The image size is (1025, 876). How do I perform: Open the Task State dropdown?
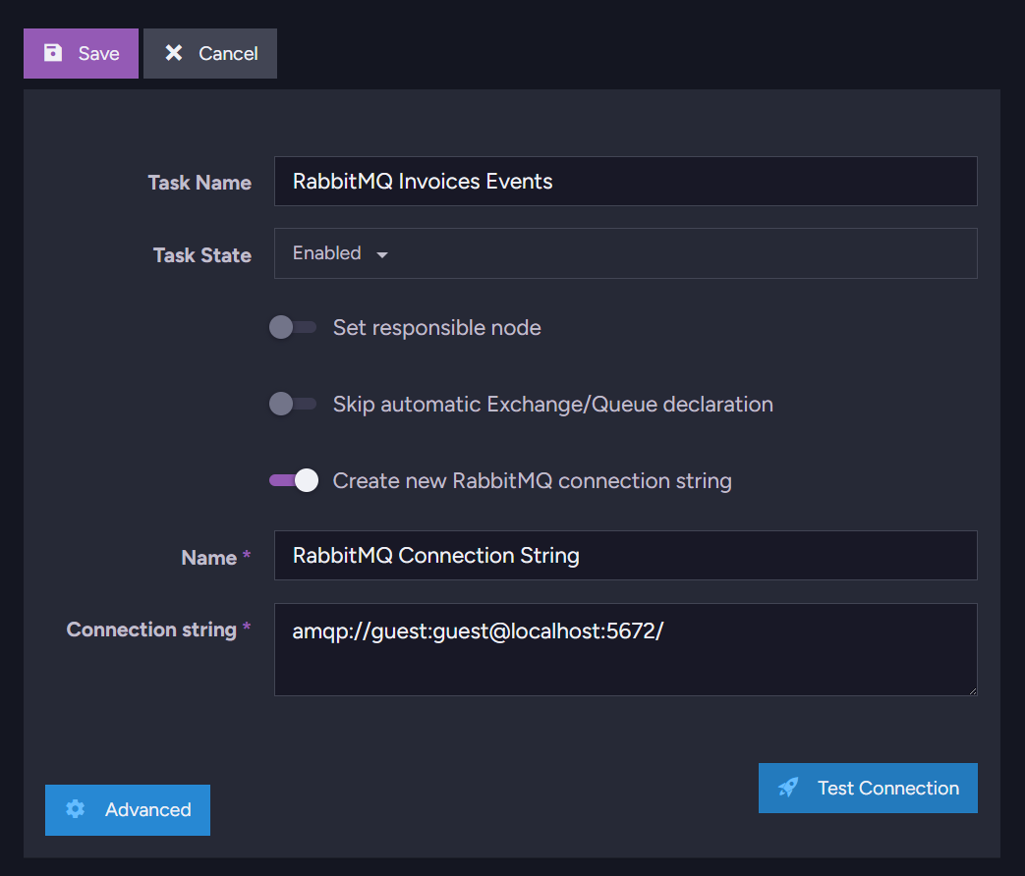[x=625, y=253]
